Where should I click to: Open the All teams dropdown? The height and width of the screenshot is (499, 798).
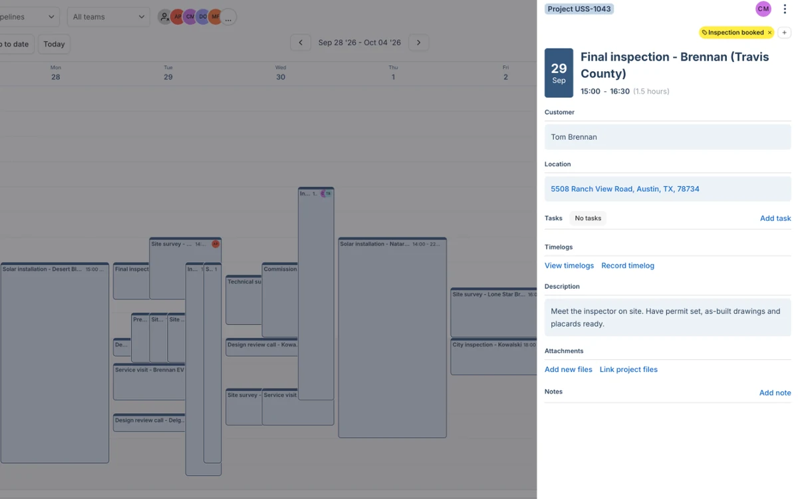point(108,17)
